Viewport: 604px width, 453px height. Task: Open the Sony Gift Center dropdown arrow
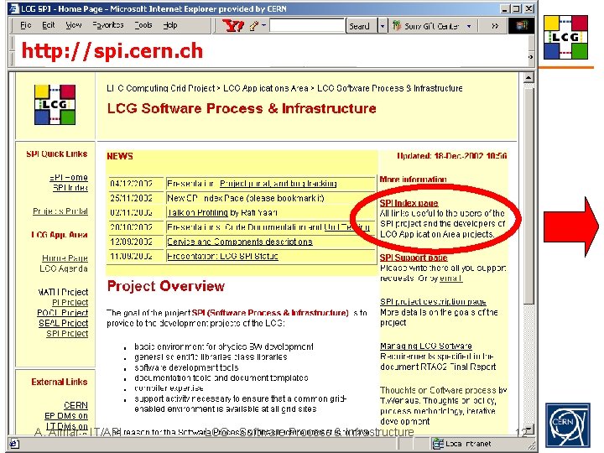point(469,26)
